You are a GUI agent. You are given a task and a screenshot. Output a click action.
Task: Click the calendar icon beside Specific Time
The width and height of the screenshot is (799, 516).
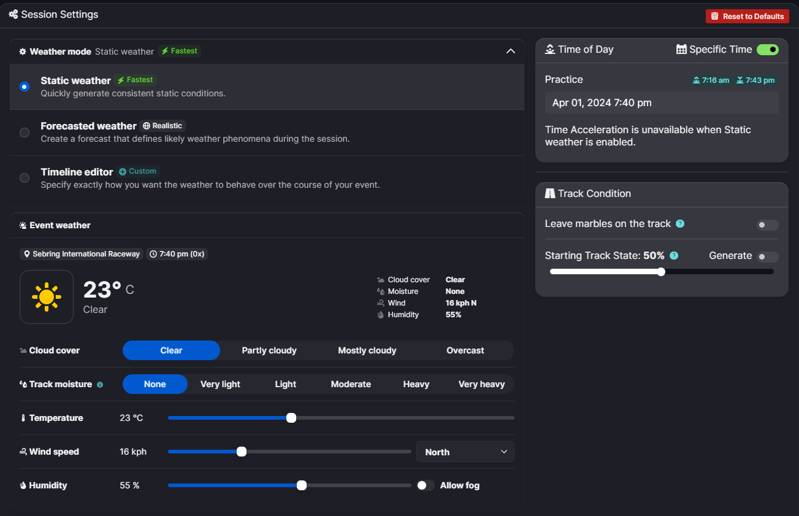(x=681, y=50)
